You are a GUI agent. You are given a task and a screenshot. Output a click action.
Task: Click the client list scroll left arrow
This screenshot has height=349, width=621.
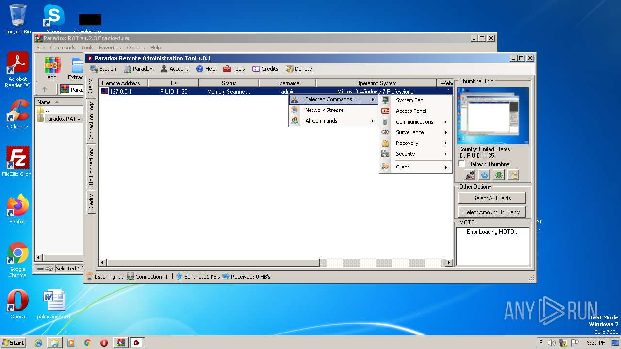(102, 263)
